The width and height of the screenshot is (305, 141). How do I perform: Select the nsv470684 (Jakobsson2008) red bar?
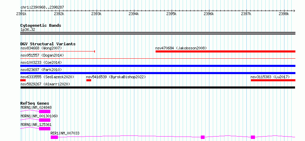tap(225, 51)
